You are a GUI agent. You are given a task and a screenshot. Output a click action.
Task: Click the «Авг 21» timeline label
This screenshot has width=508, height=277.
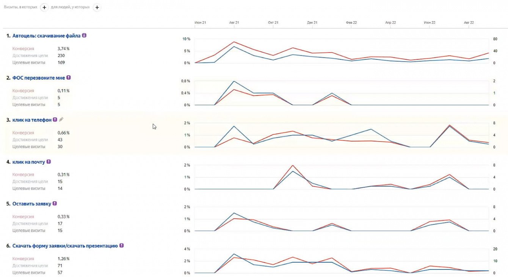(x=234, y=23)
